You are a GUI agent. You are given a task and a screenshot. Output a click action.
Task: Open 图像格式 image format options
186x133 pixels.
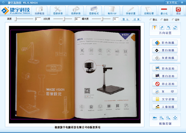[94, 11]
